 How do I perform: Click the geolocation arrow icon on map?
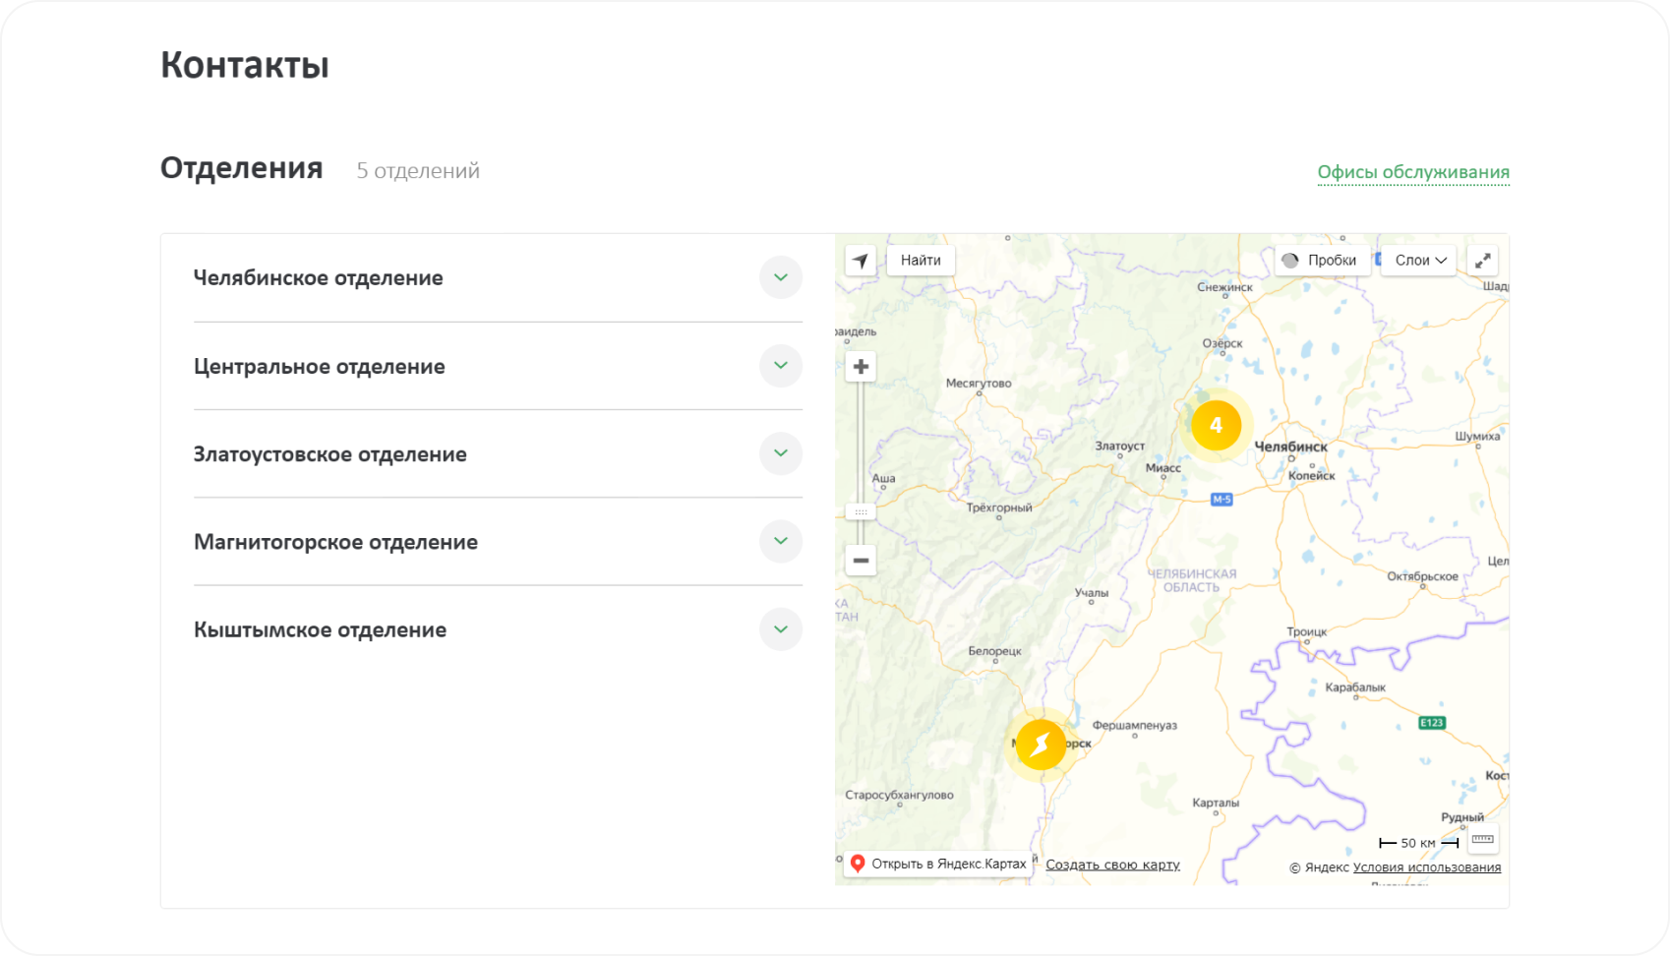coord(861,261)
